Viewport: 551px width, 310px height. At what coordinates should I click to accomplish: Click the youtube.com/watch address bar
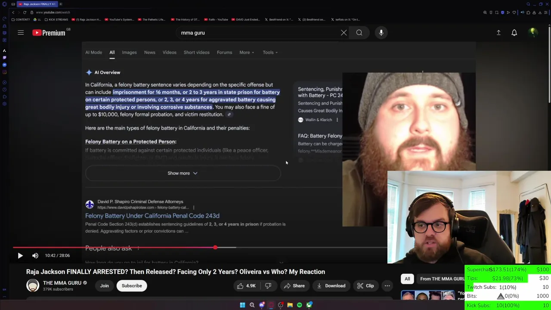tap(53, 12)
